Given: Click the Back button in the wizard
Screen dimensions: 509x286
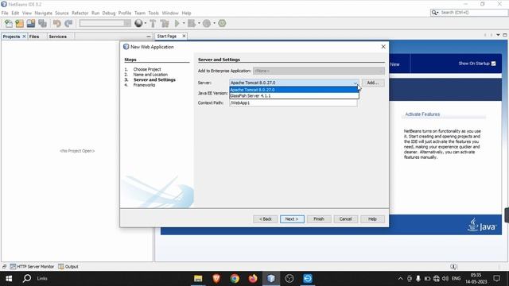Looking at the screenshot, I should [x=265, y=219].
